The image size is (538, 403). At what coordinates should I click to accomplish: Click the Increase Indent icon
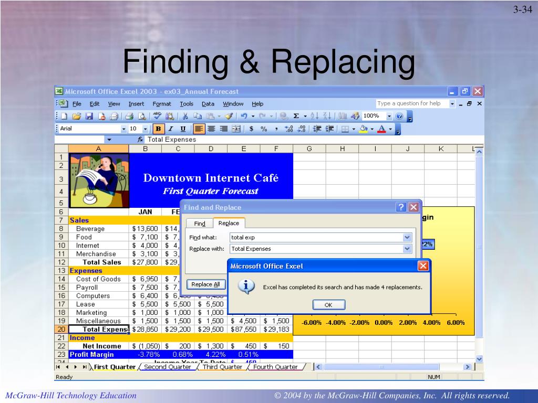point(329,129)
